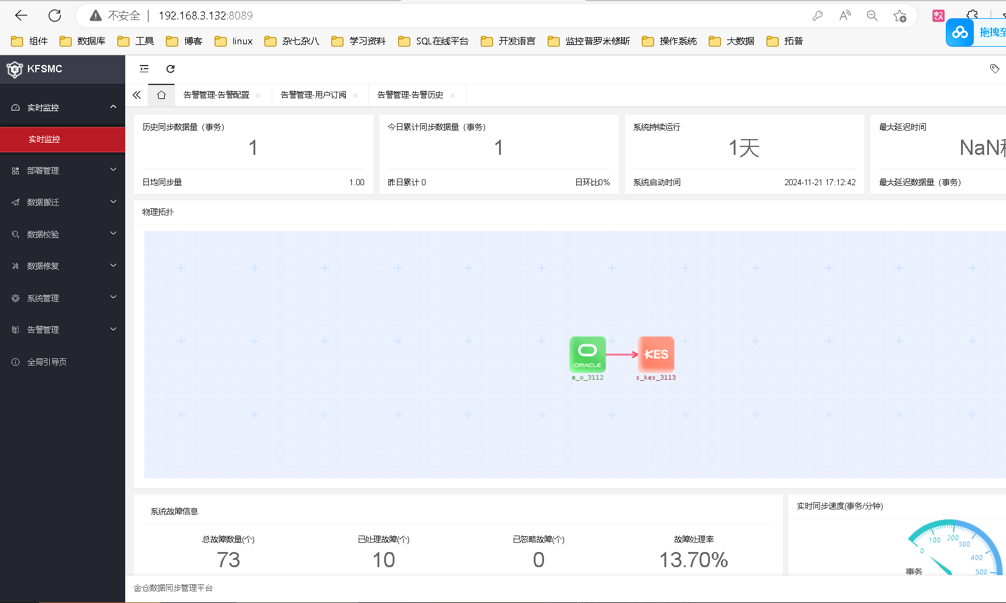The height and width of the screenshot is (603, 1006).
Task: Collapse the sidebar menu toggle icon
Action: coord(144,69)
